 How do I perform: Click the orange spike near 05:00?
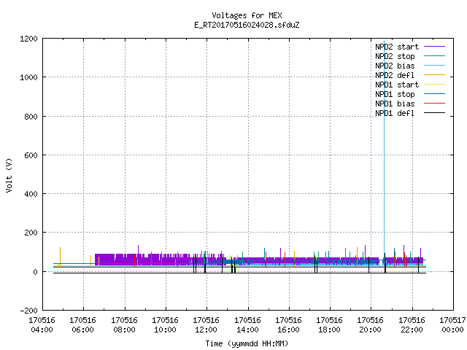coord(60,256)
